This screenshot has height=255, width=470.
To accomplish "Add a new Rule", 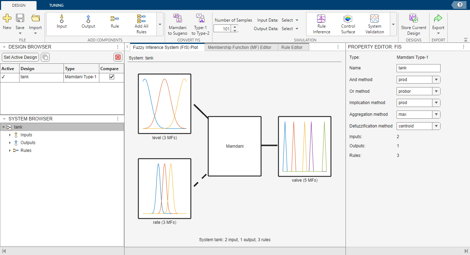I will click(115, 22).
